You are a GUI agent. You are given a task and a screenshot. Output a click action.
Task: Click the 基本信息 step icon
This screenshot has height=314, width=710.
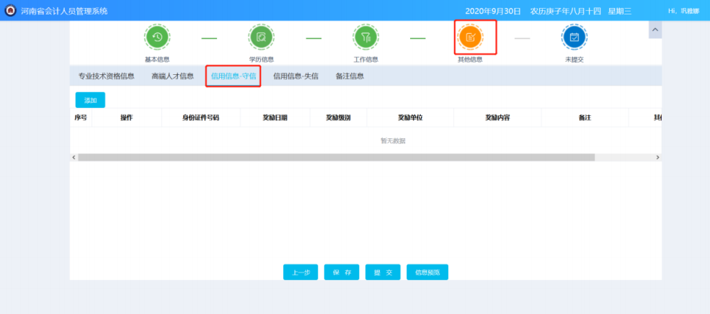click(157, 37)
